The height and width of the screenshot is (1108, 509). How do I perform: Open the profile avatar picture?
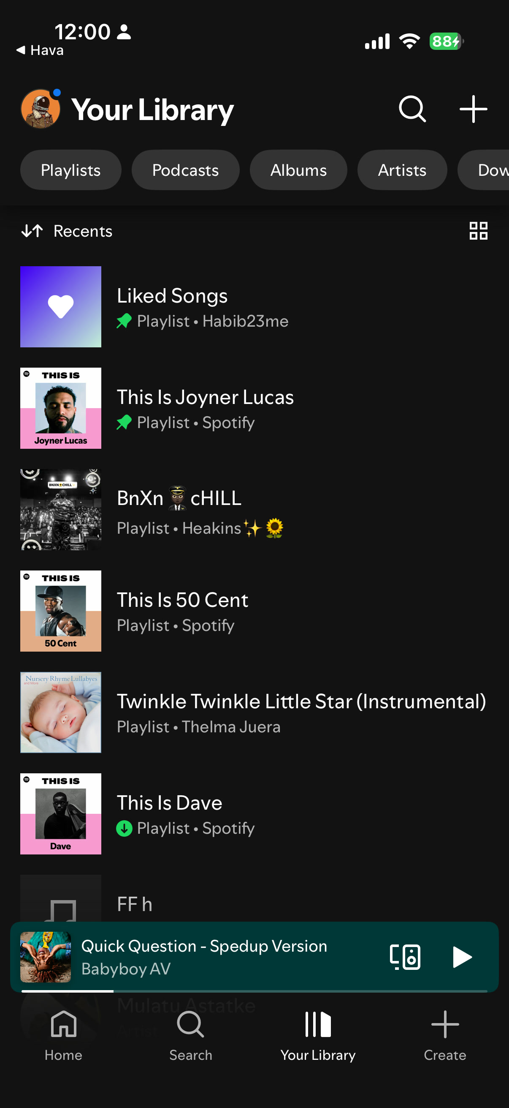(41, 109)
